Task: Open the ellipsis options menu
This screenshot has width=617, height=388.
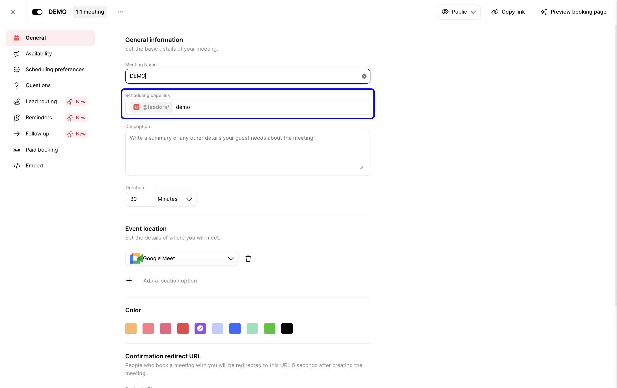Action: point(121,12)
